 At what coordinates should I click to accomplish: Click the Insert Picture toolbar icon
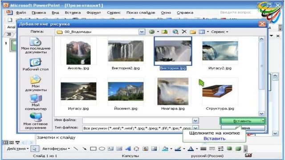pos(154,149)
